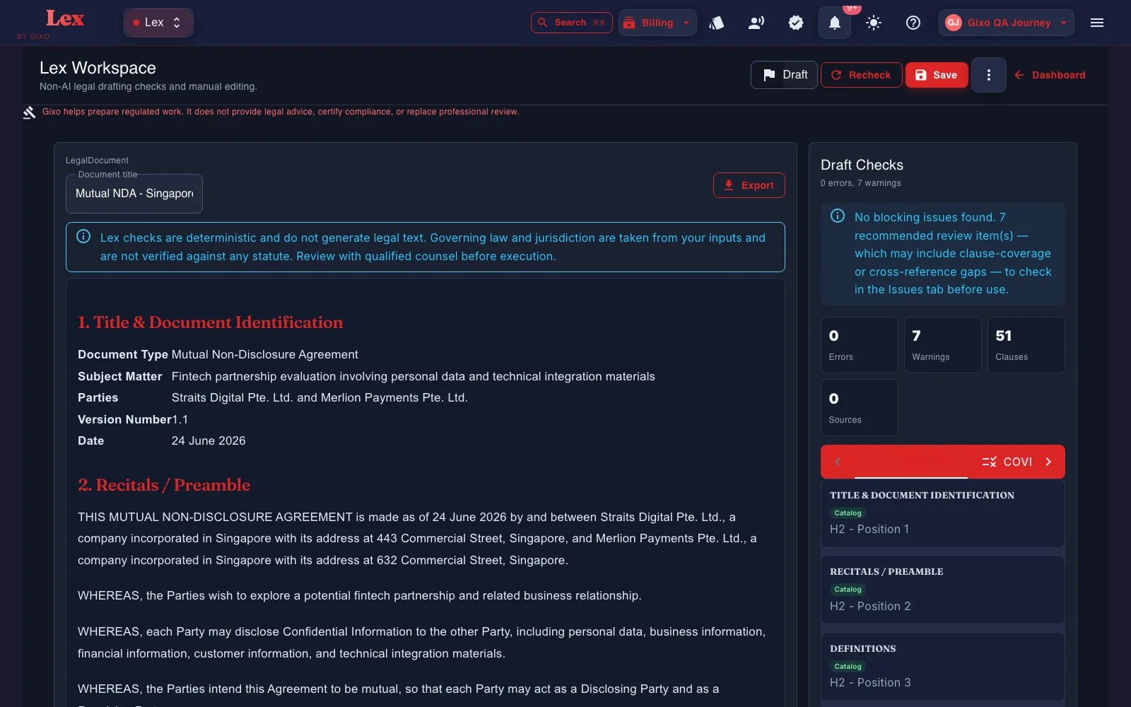Image resolution: width=1131 pixels, height=707 pixels.
Task: Click the Recheck button
Action: [x=861, y=75]
